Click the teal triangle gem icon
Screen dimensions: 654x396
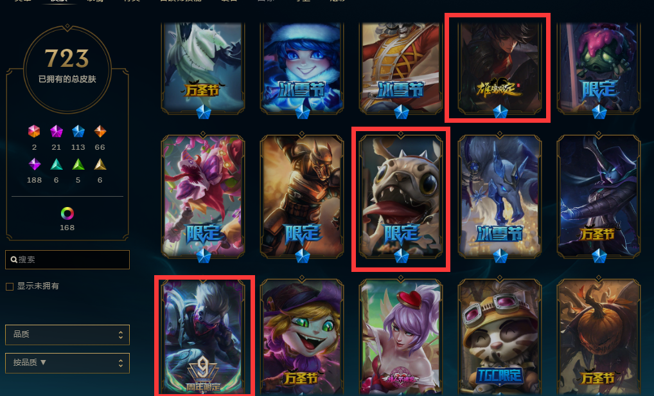[57, 165]
